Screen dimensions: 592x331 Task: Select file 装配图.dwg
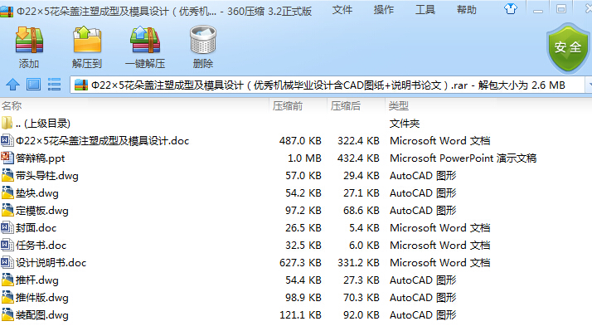42,314
